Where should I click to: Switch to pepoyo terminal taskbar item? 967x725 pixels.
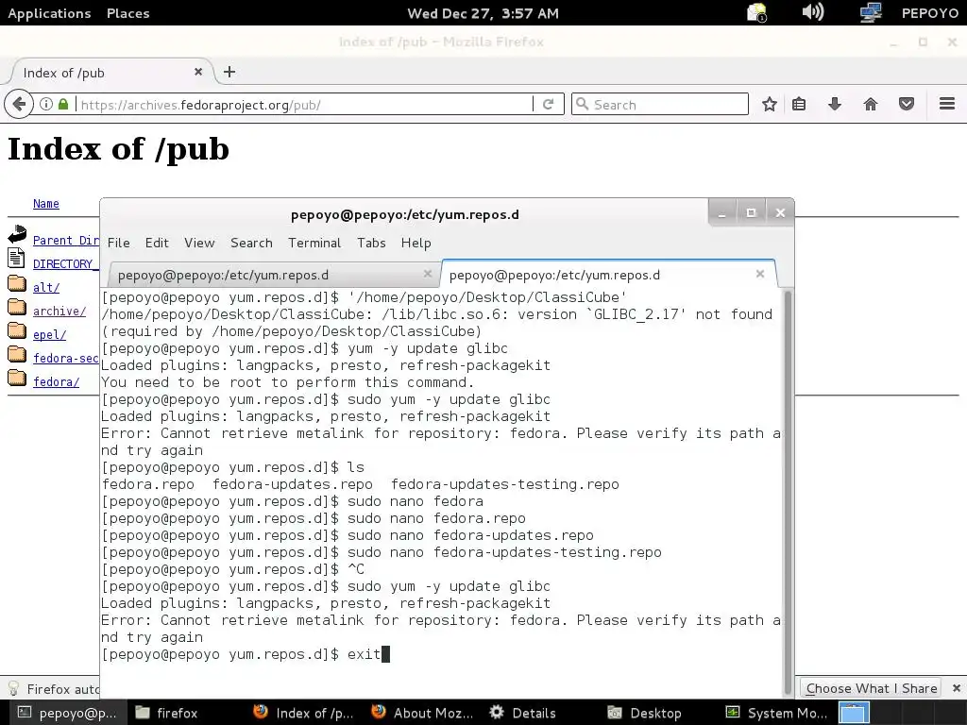65,713
